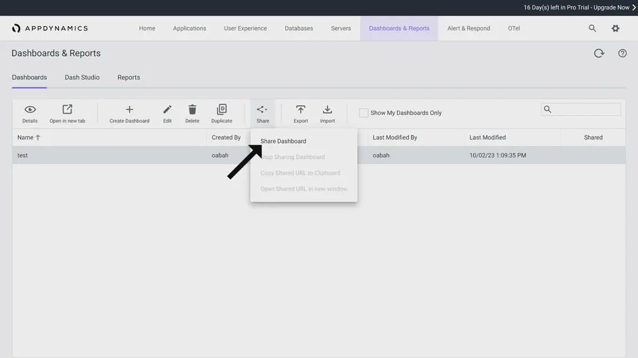Sort dashboards by the Name column

[26, 137]
